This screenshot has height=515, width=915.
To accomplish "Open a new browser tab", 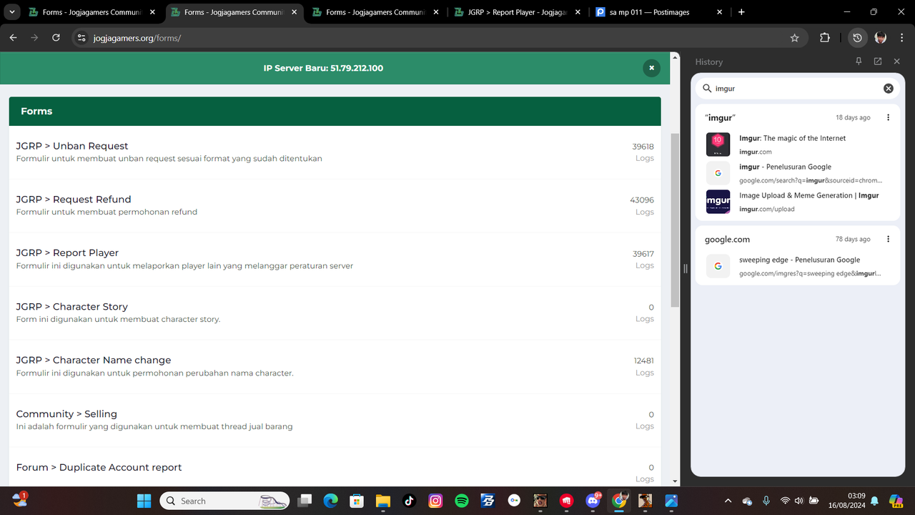I will (741, 12).
